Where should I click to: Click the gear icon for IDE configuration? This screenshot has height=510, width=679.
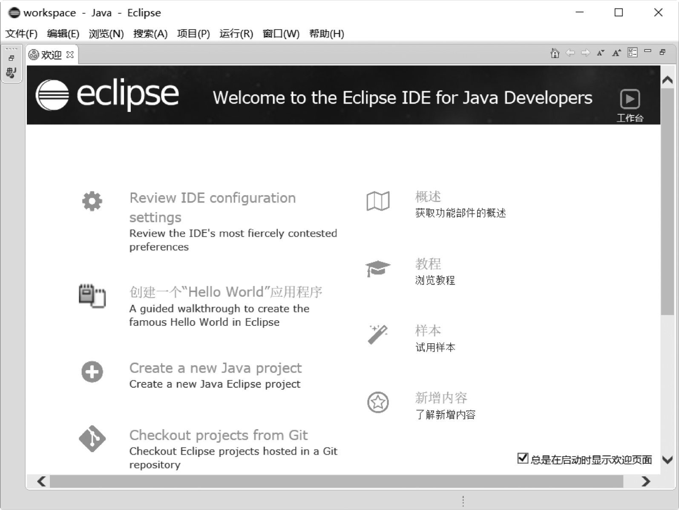click(x=92, y=201)
